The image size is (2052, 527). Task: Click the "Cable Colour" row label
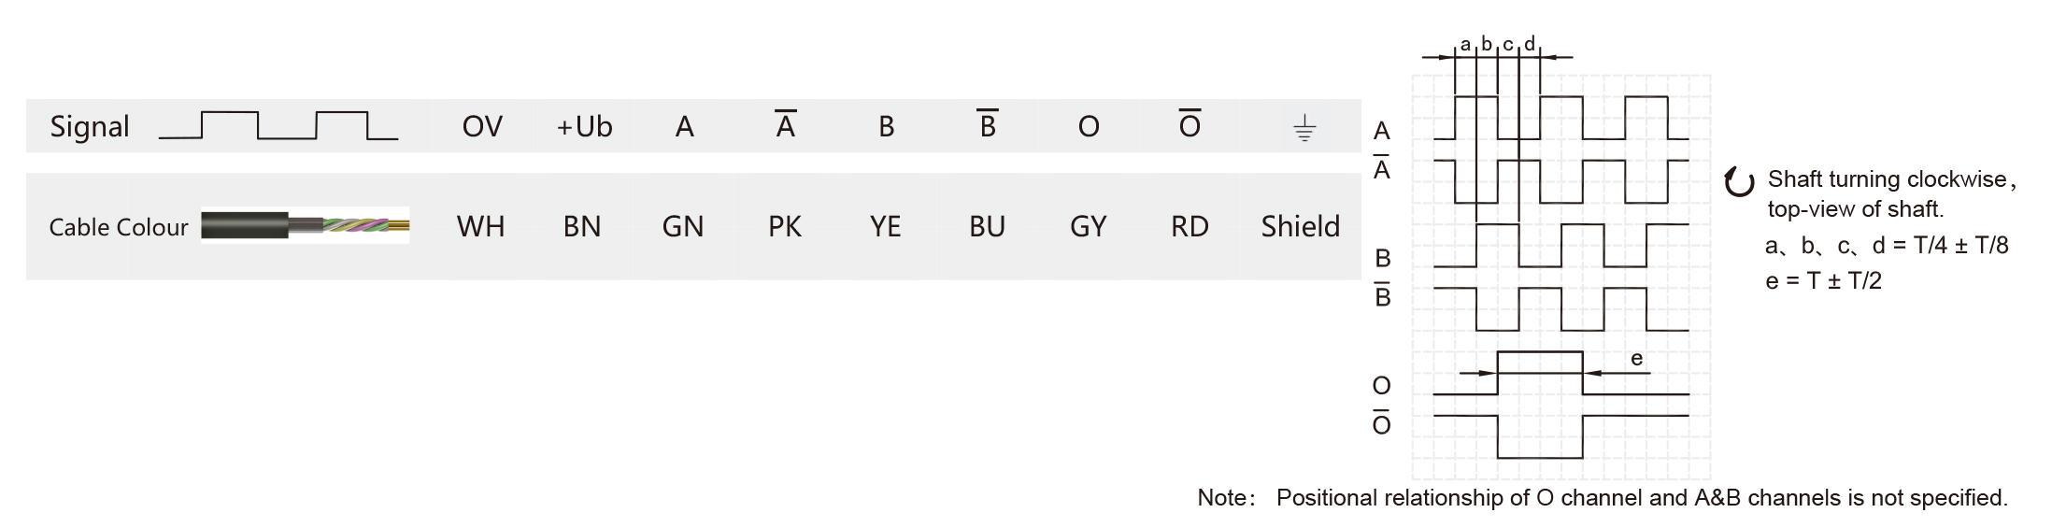coord(119,227)
